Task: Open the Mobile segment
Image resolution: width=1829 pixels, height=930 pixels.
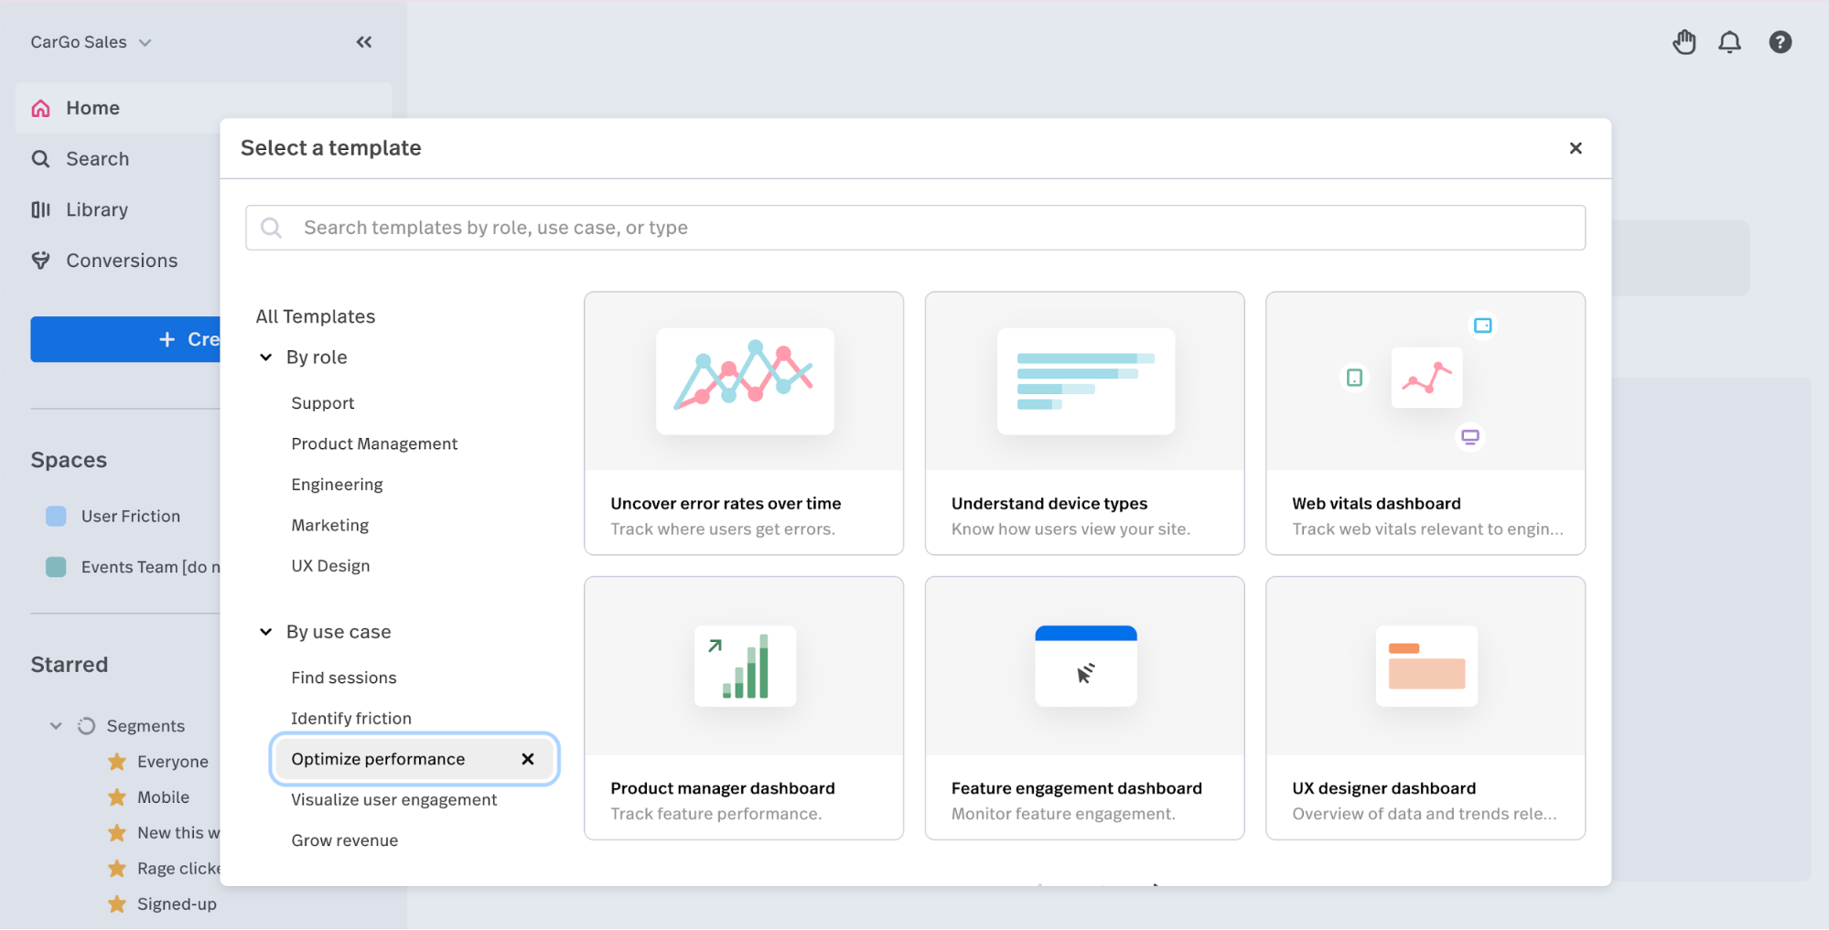Action: [163, 797]
